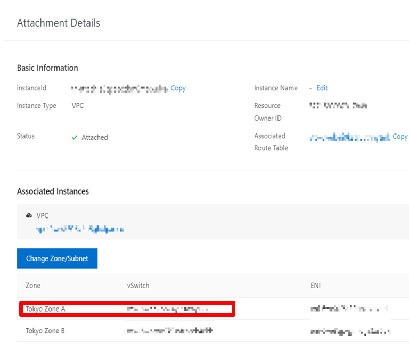409x352 pixels.
Task: Click the Attachment Details heading
Action: click(59, 23)
